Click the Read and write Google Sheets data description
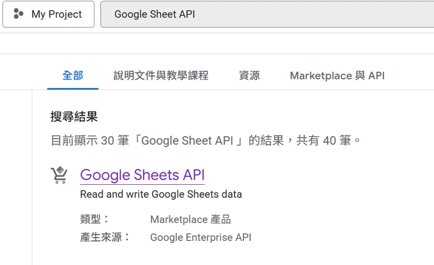The height and width of the screenshot is (265, 434). point(161,194)
